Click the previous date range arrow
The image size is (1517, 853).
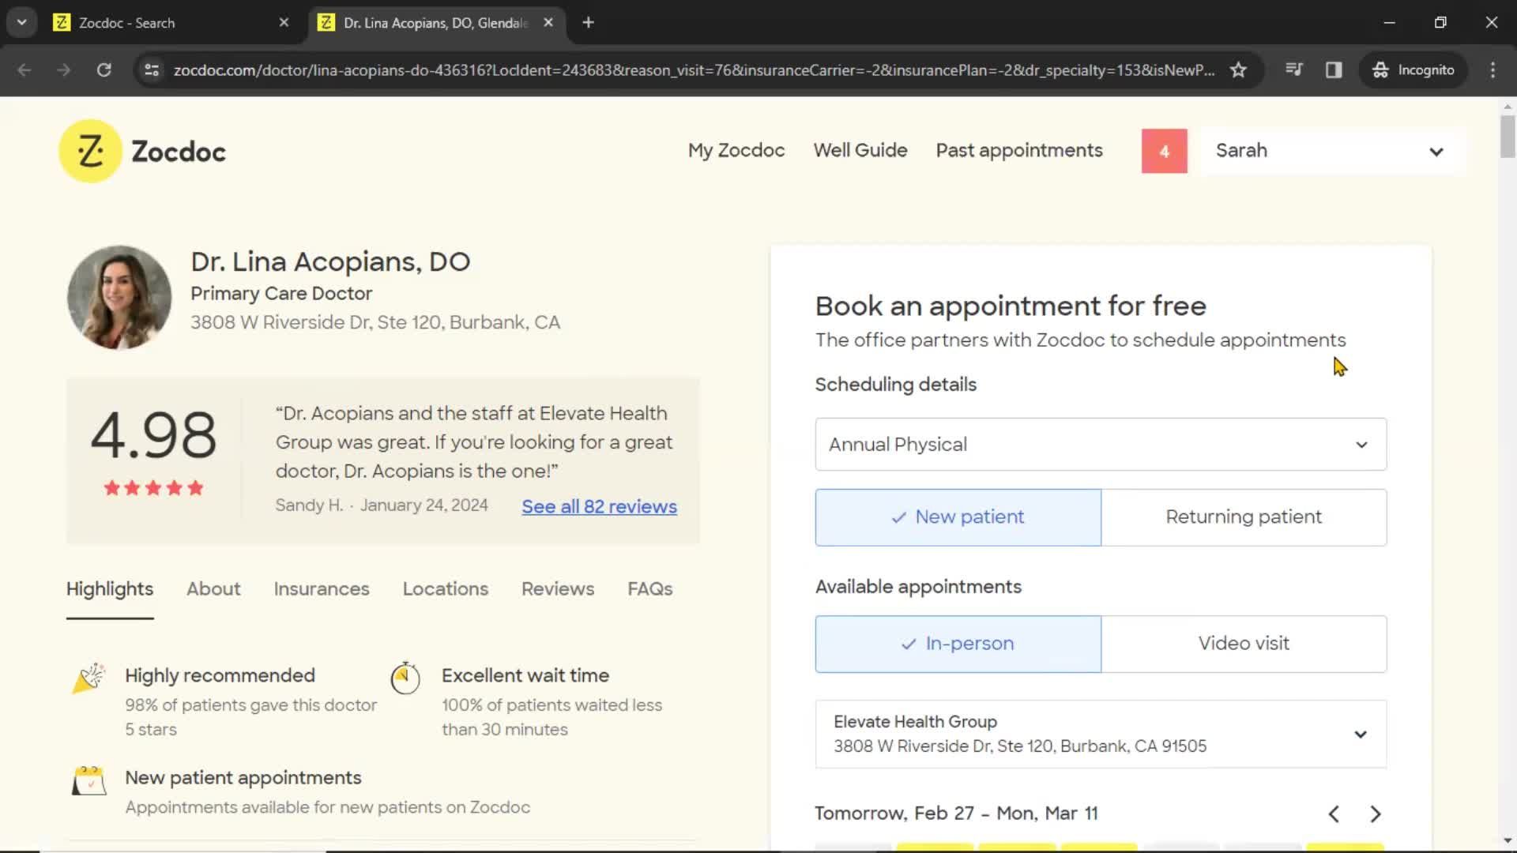(x=1334, y=814)
